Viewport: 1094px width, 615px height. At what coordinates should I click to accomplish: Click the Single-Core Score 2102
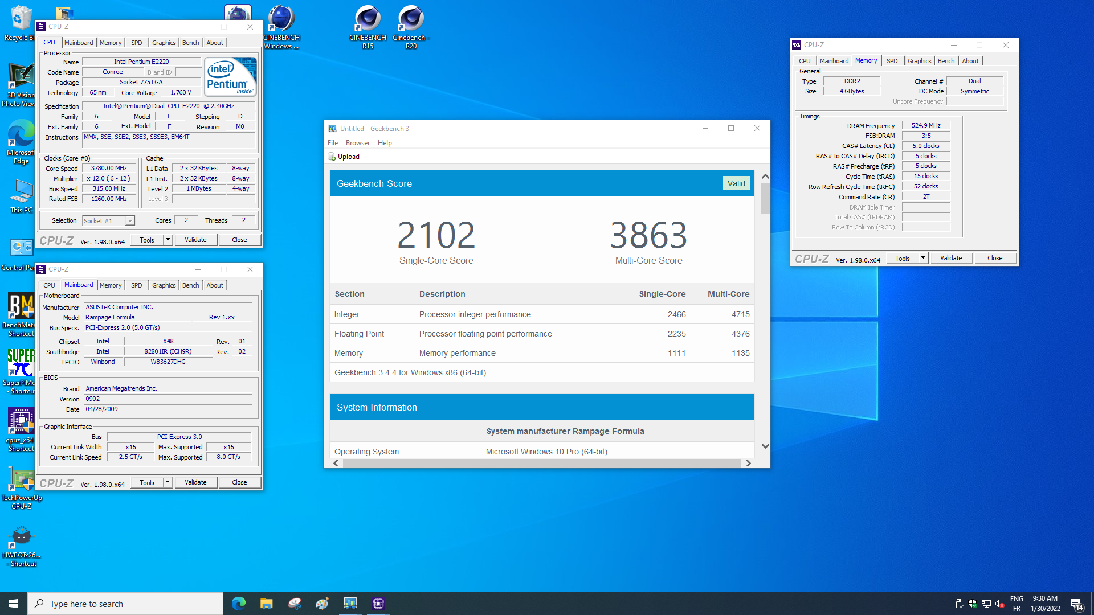pyautogui.click(x=436, y=235)
